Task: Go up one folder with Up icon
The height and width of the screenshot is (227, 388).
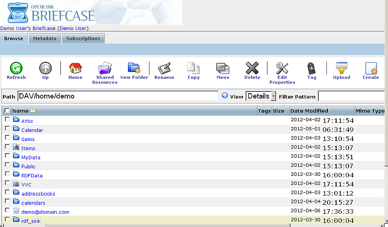Action: 45,69
